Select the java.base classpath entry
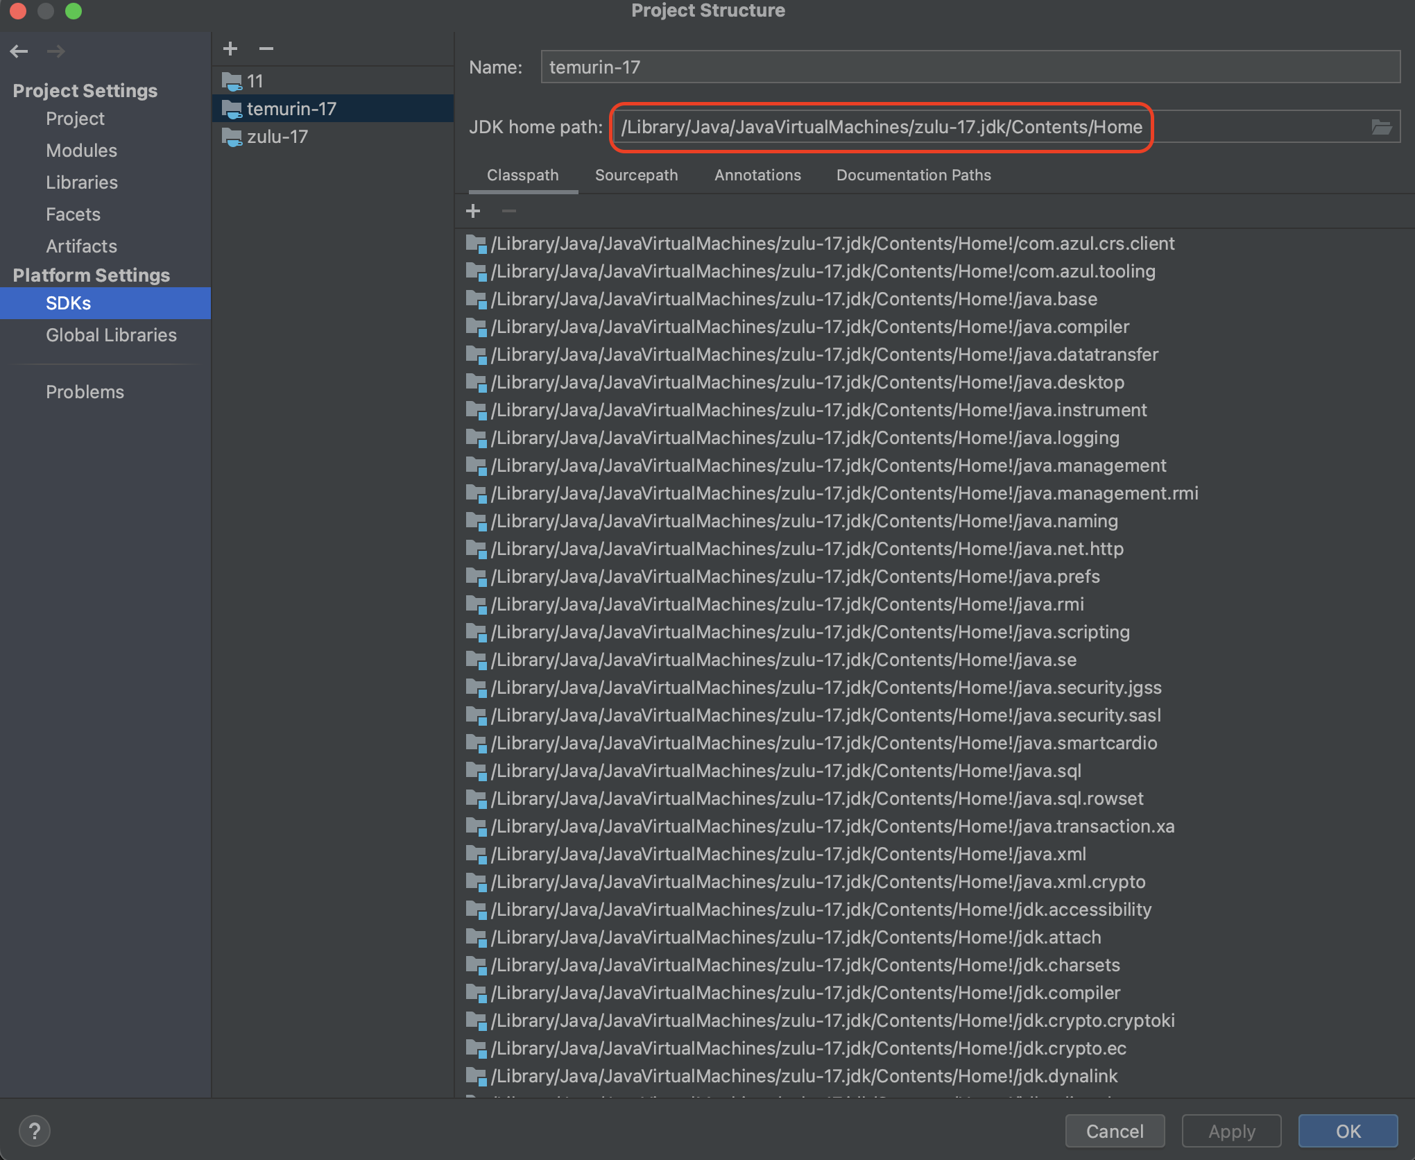The image size is (1415, 1160). 794,299
